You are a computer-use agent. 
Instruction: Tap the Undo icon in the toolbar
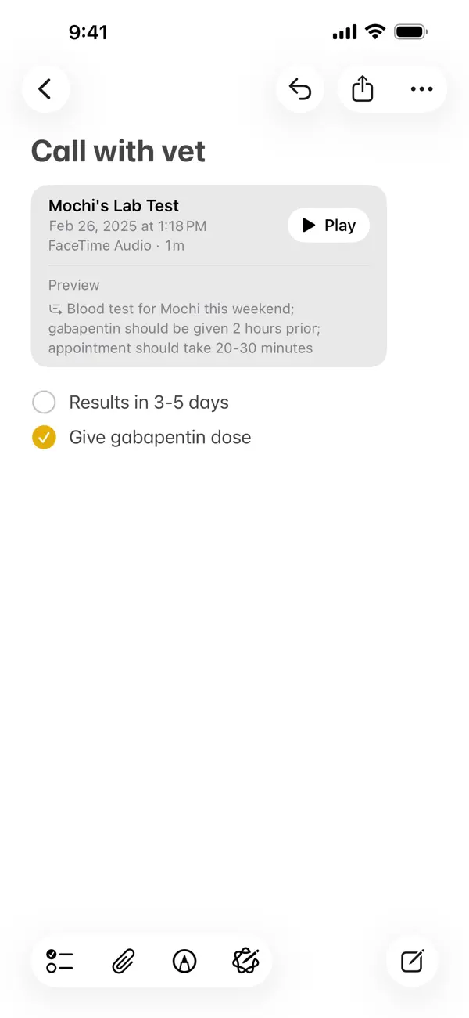click(x=300, y=88)
